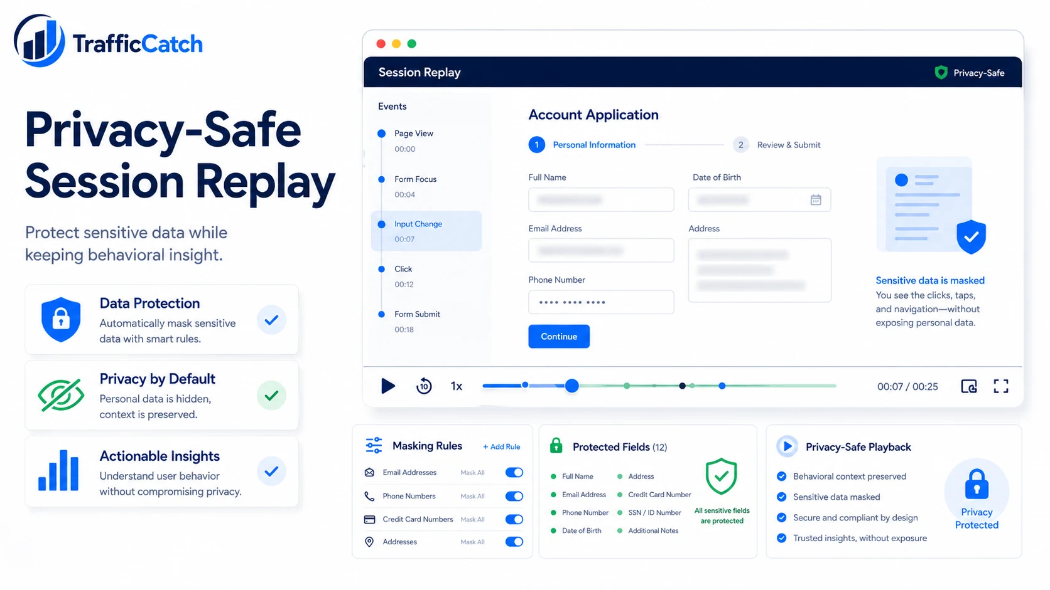This screenshot has width=1050, height=590.
Task: Select the Input Change event
Action: (426, 231)
